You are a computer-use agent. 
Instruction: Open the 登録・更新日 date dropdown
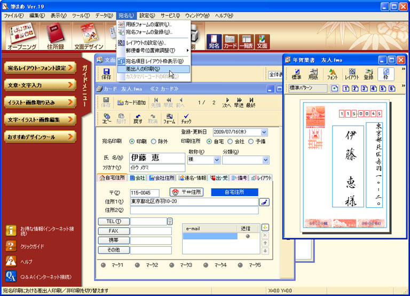pos(264,132)
